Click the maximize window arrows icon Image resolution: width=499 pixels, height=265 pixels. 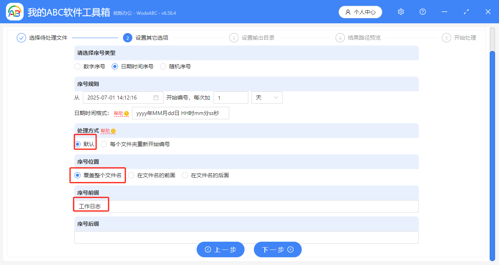coord(466,12)
